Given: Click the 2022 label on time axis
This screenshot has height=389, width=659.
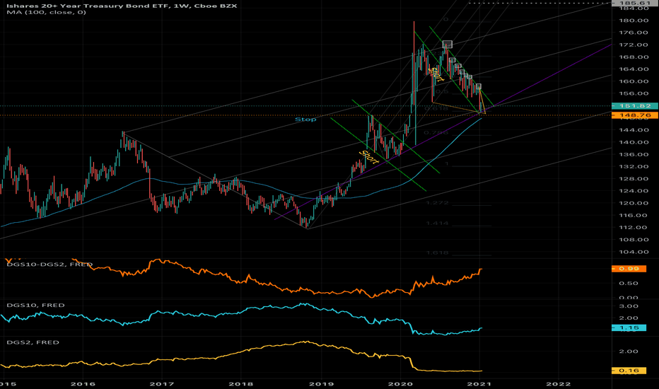Looking at the screenshot, I should (559, 384).
